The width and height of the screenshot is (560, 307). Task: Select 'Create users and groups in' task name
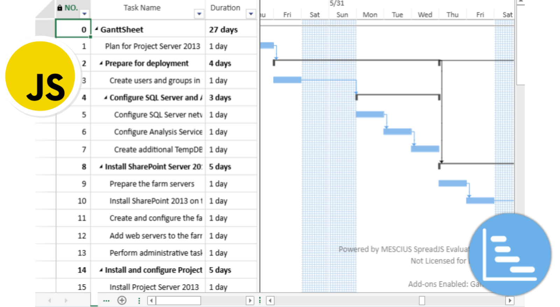tap(155, 81)
